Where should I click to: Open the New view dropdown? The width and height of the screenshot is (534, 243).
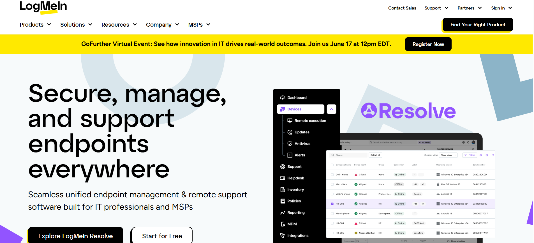pos(449,155)
